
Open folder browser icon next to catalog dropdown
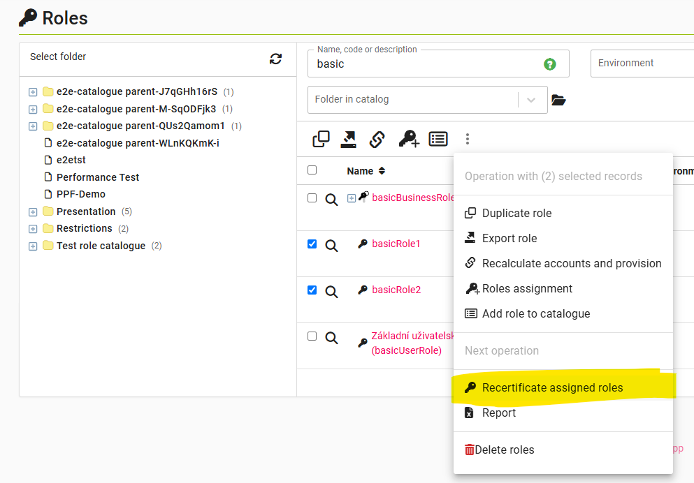tap(558, 100)
